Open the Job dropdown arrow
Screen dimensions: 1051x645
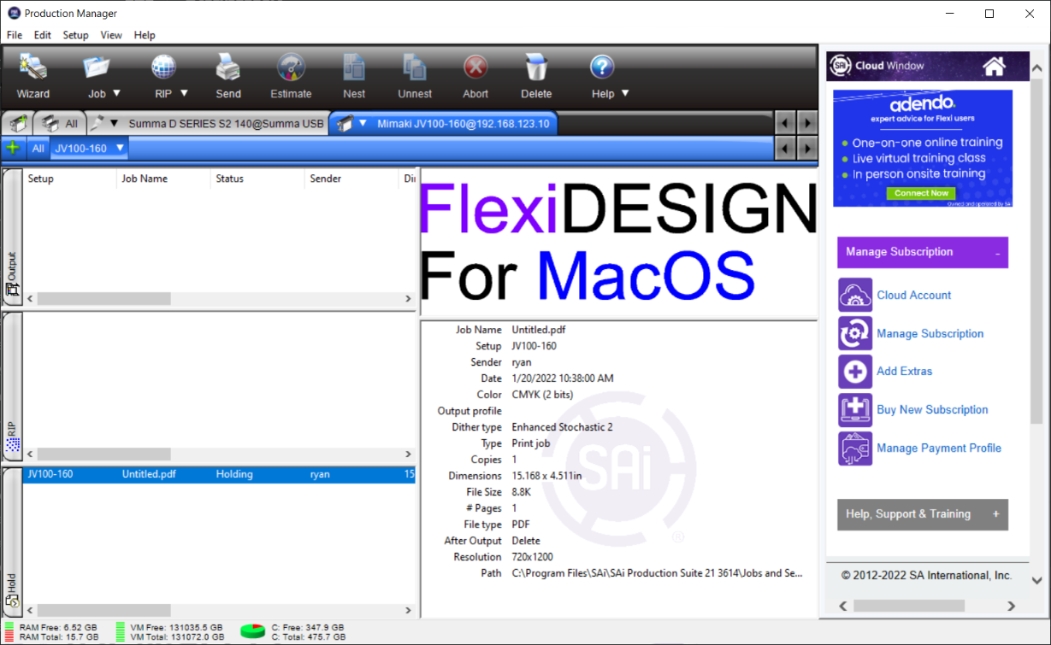click(x=117, y=94)
